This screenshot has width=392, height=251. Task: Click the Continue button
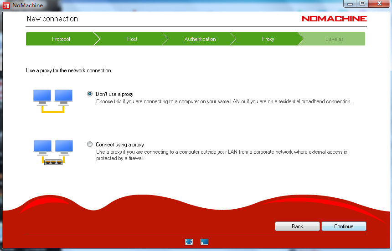(x=344, y=226)
